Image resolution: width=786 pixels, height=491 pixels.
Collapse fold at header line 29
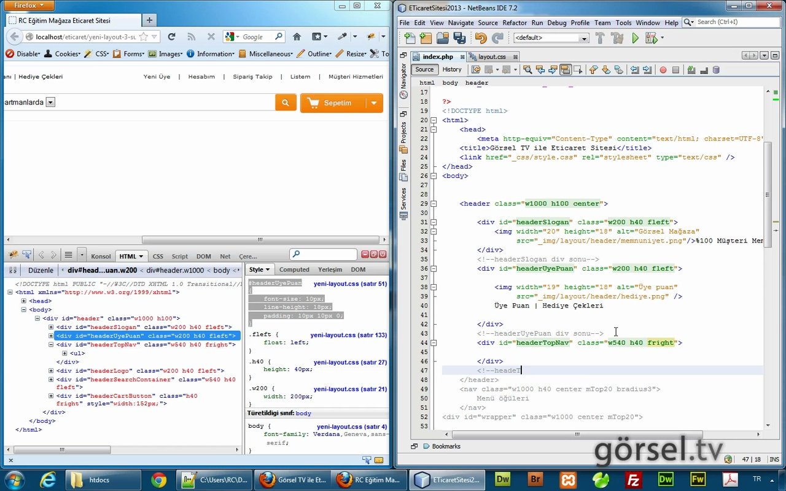[x=434, y=204]
